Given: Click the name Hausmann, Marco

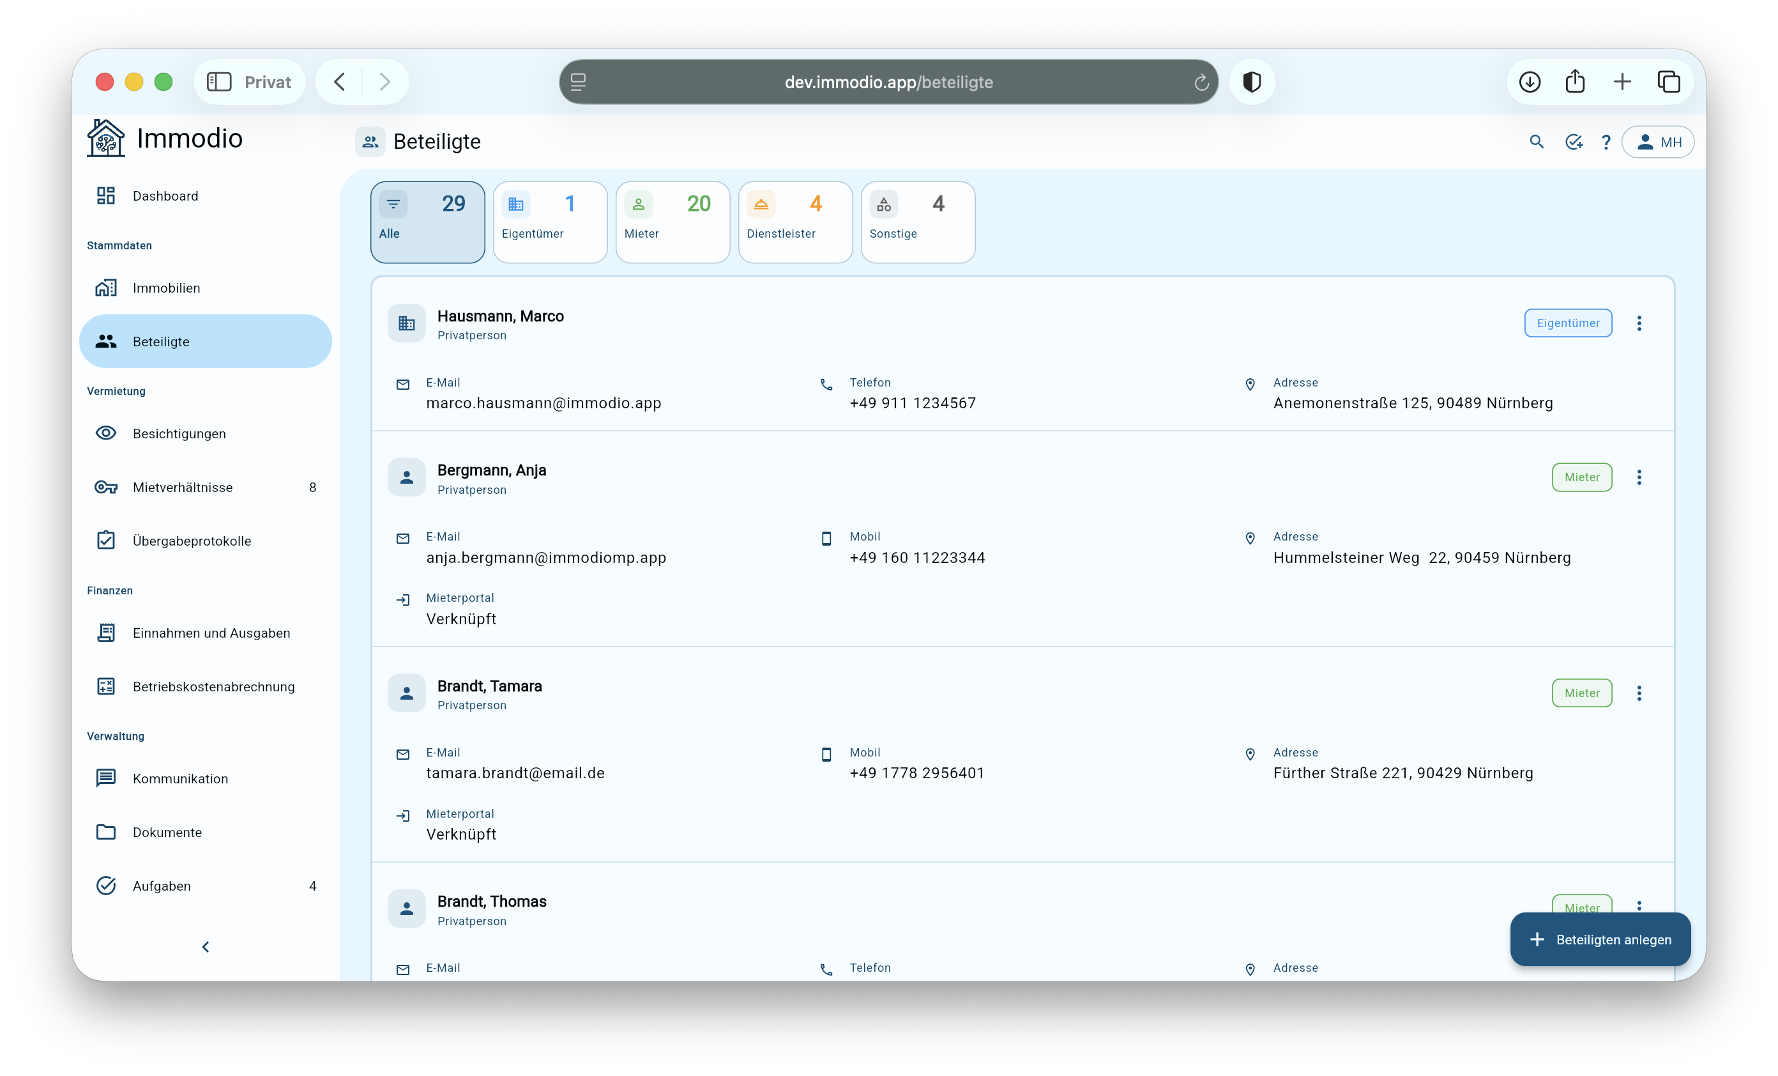Looking at the screenshot, I should click(500, 316).
